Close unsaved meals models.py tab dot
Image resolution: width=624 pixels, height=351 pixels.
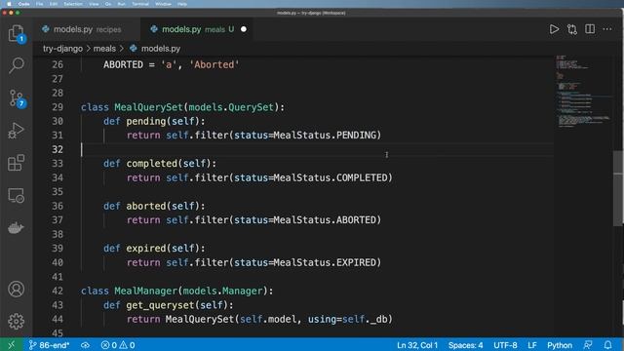(x=244, y=29)
